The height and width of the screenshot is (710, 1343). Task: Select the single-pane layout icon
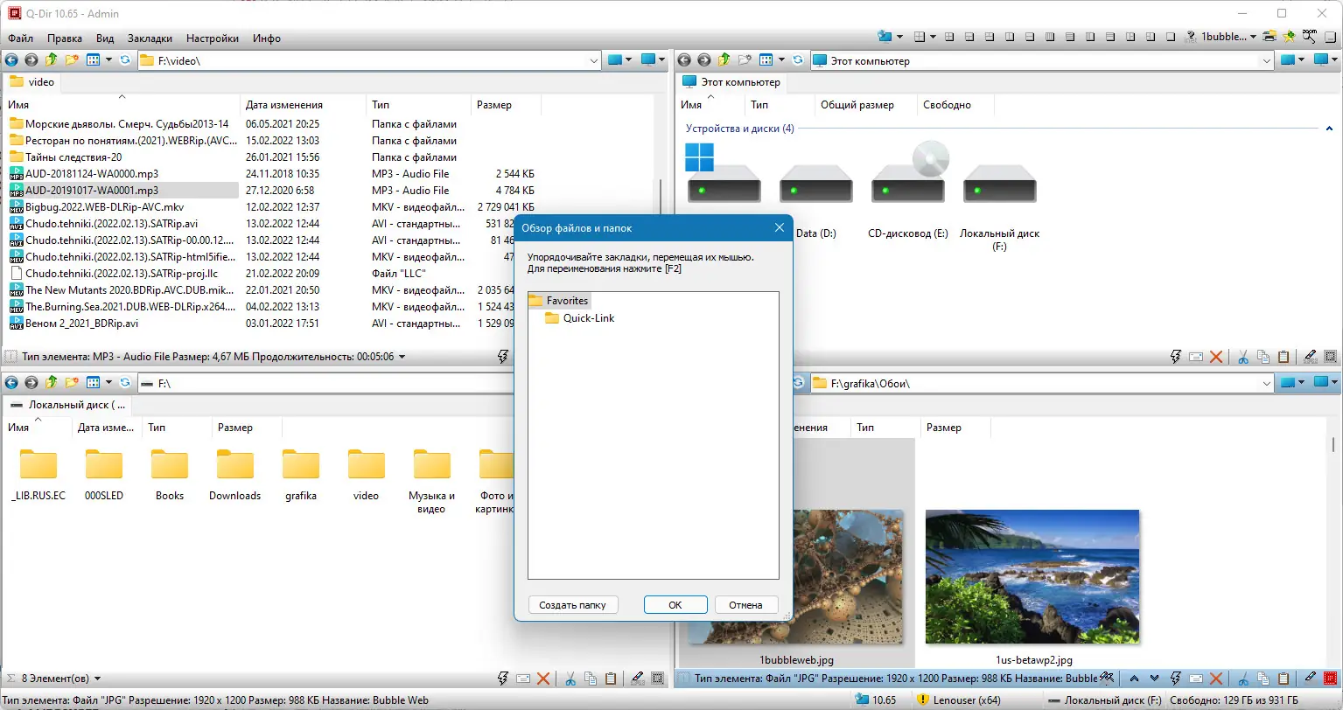tap(1171, 37)
